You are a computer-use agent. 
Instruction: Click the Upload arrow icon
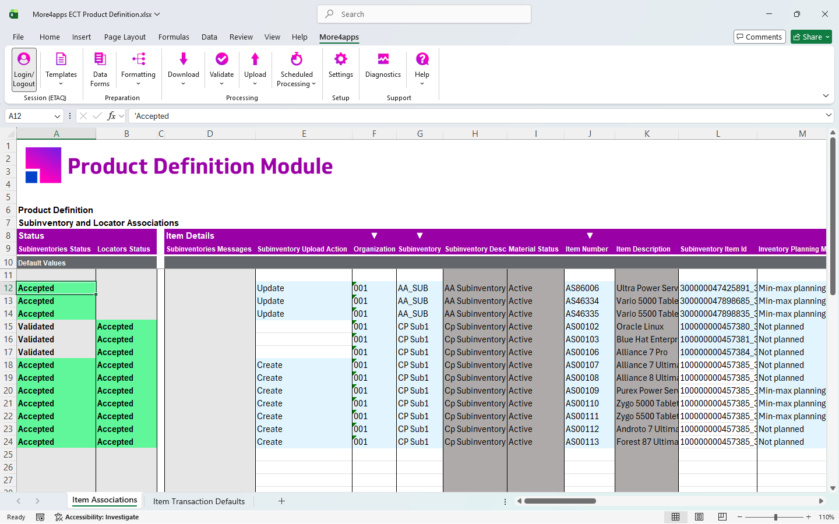(x=255, y=59)
